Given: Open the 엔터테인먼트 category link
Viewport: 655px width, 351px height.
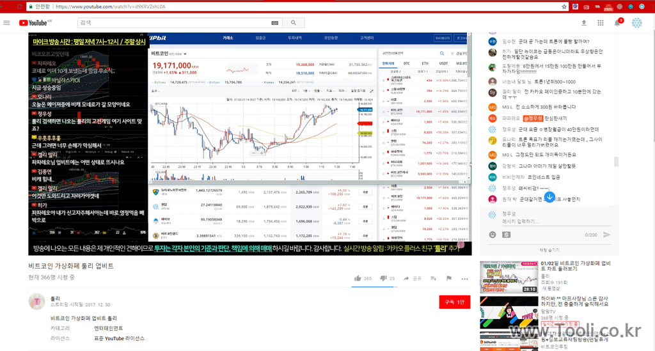Looking at the screenshot, I should [108, 329].
